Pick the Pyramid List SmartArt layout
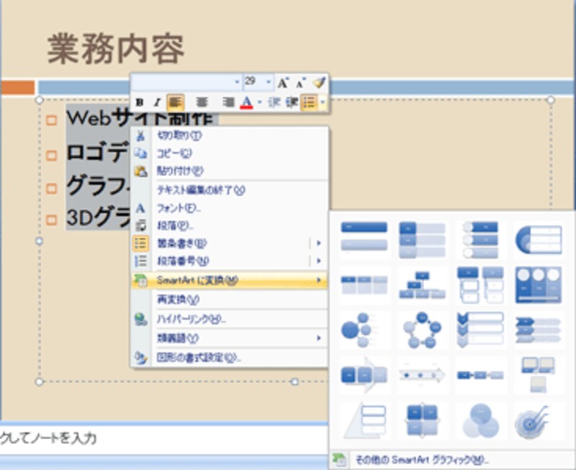 click(364, 420)
